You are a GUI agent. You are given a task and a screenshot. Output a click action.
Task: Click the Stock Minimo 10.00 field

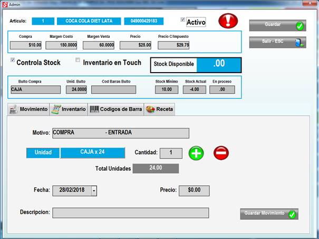[167, 89]
